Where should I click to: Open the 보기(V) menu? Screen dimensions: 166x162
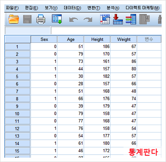click(51, 8)
